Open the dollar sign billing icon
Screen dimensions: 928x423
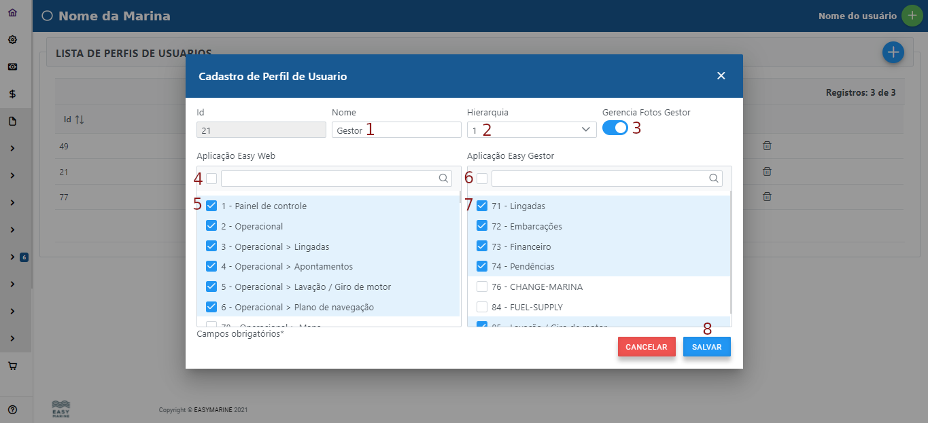click(12, 94)
